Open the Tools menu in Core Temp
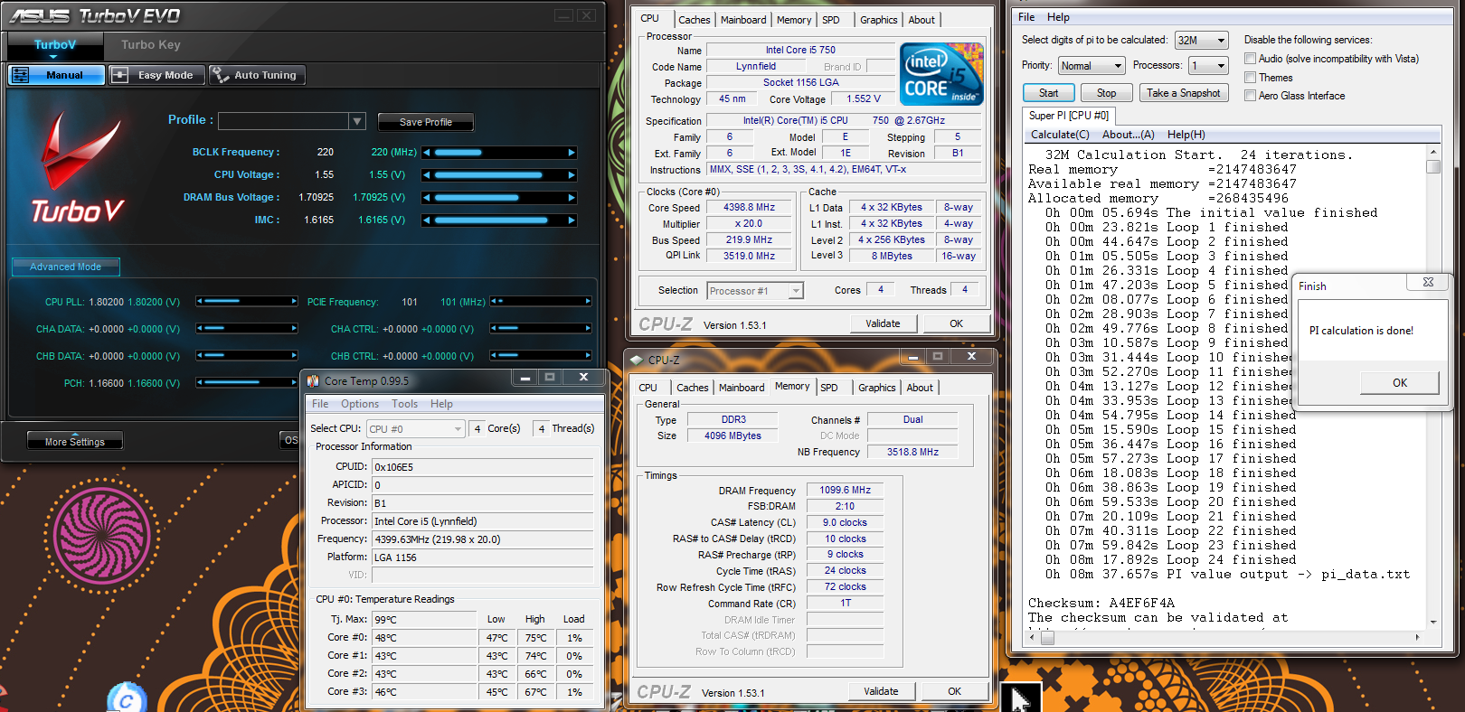The height and width of the screenshot is (712, 1465). pyautogui.click(x=404, y=404)
